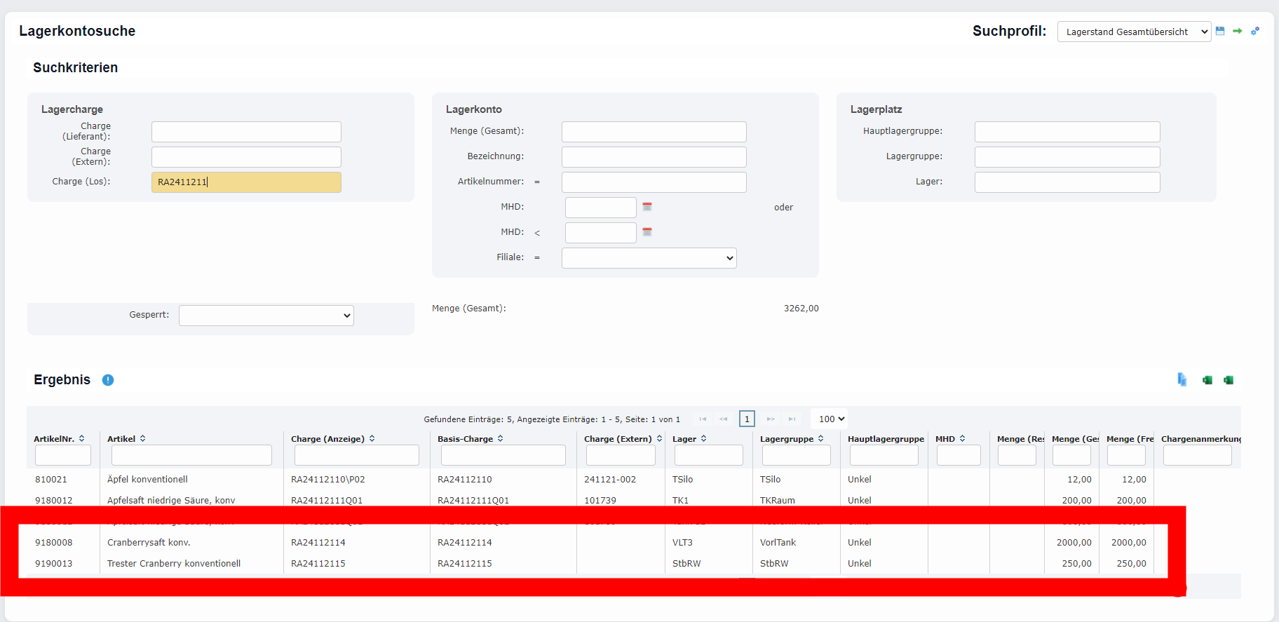This screenshot has width=1279, height=622.
Task: Change page size using the 100 dropdown
Action: 831,419
